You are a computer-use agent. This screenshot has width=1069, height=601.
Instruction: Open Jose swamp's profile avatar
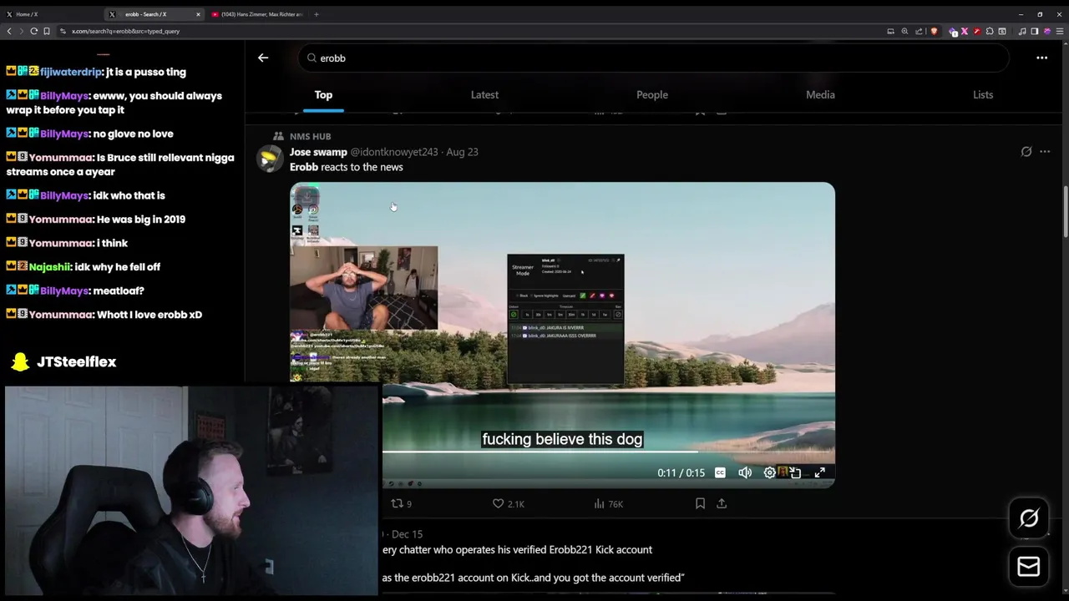(x=270, y=158)
